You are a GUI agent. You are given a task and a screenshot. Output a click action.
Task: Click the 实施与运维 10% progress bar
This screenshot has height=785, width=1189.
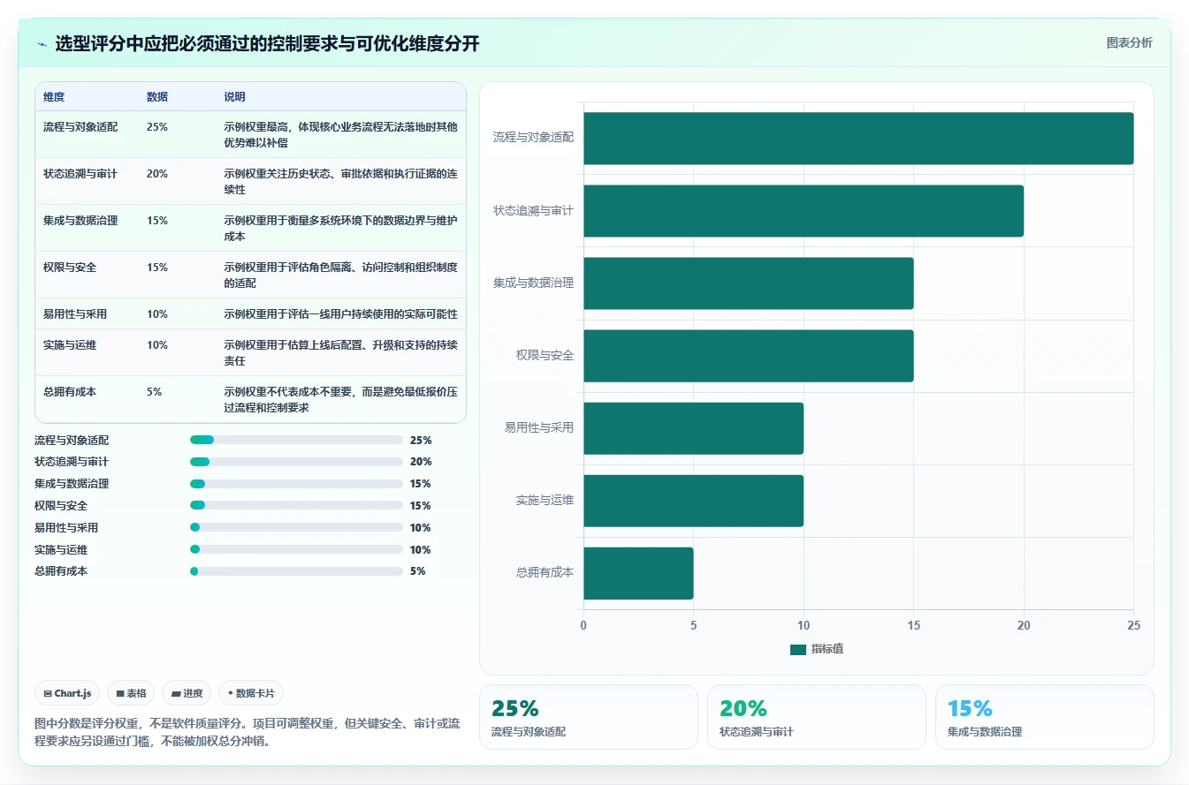[296, 549]
